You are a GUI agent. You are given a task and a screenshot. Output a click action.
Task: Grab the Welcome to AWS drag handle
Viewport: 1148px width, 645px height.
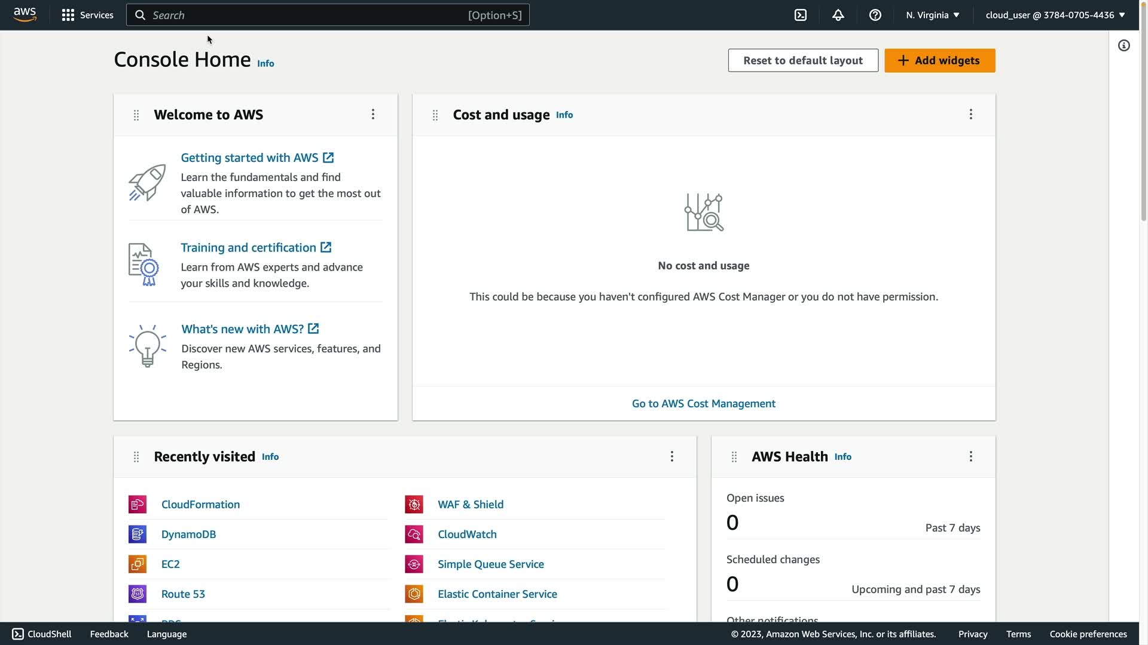[136, 115]
